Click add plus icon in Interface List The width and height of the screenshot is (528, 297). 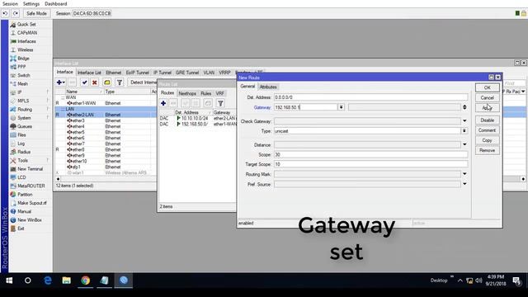60,82
